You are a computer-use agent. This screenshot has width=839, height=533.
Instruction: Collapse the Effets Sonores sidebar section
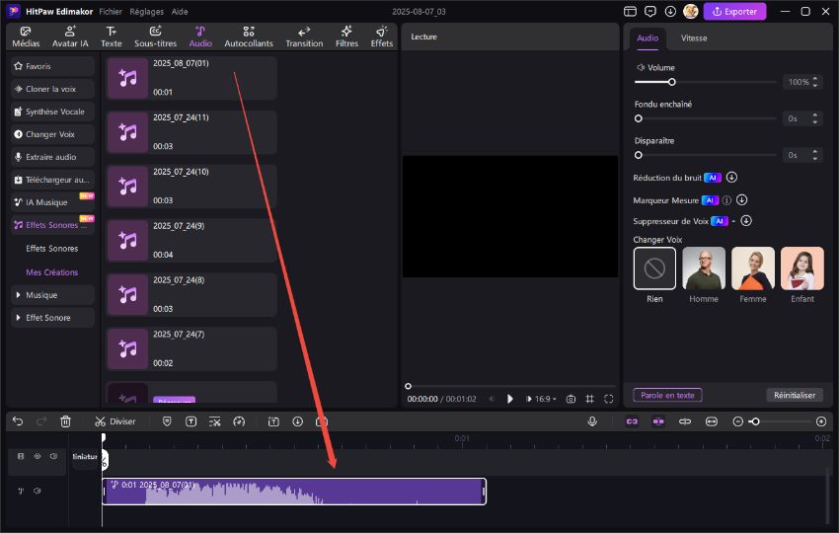click(x=52, y=225)
